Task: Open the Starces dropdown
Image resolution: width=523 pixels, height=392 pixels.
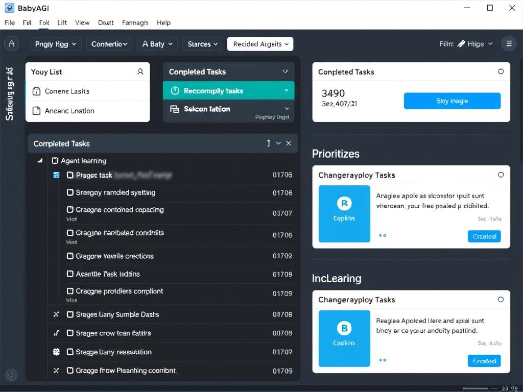Action: pos(202,44)
